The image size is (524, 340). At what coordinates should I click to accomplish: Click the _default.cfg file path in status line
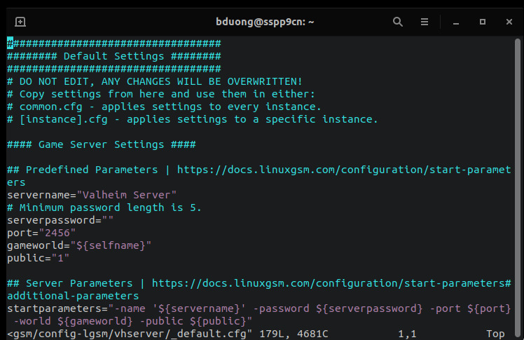(130, 334)
